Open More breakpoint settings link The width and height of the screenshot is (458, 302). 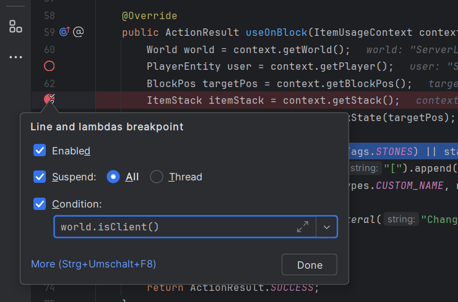93,264
